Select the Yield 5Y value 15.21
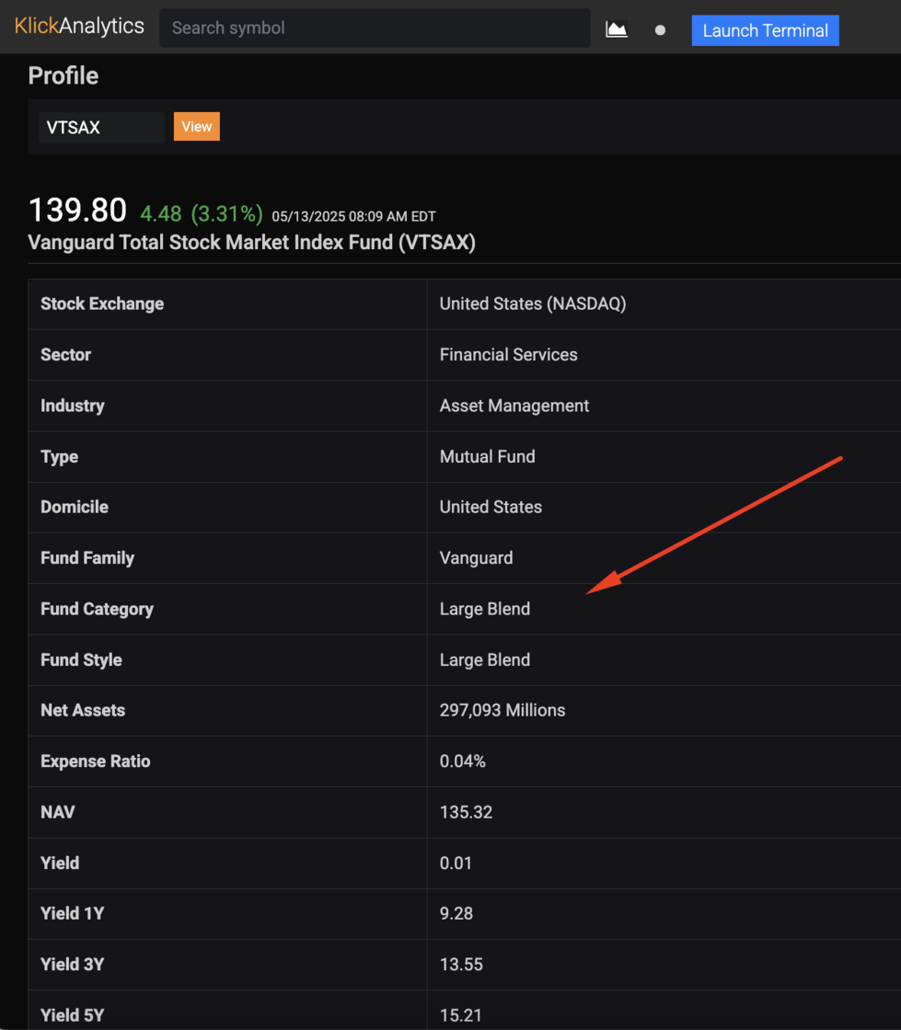The image size is (901, 1030). (x=461, y=1015)
